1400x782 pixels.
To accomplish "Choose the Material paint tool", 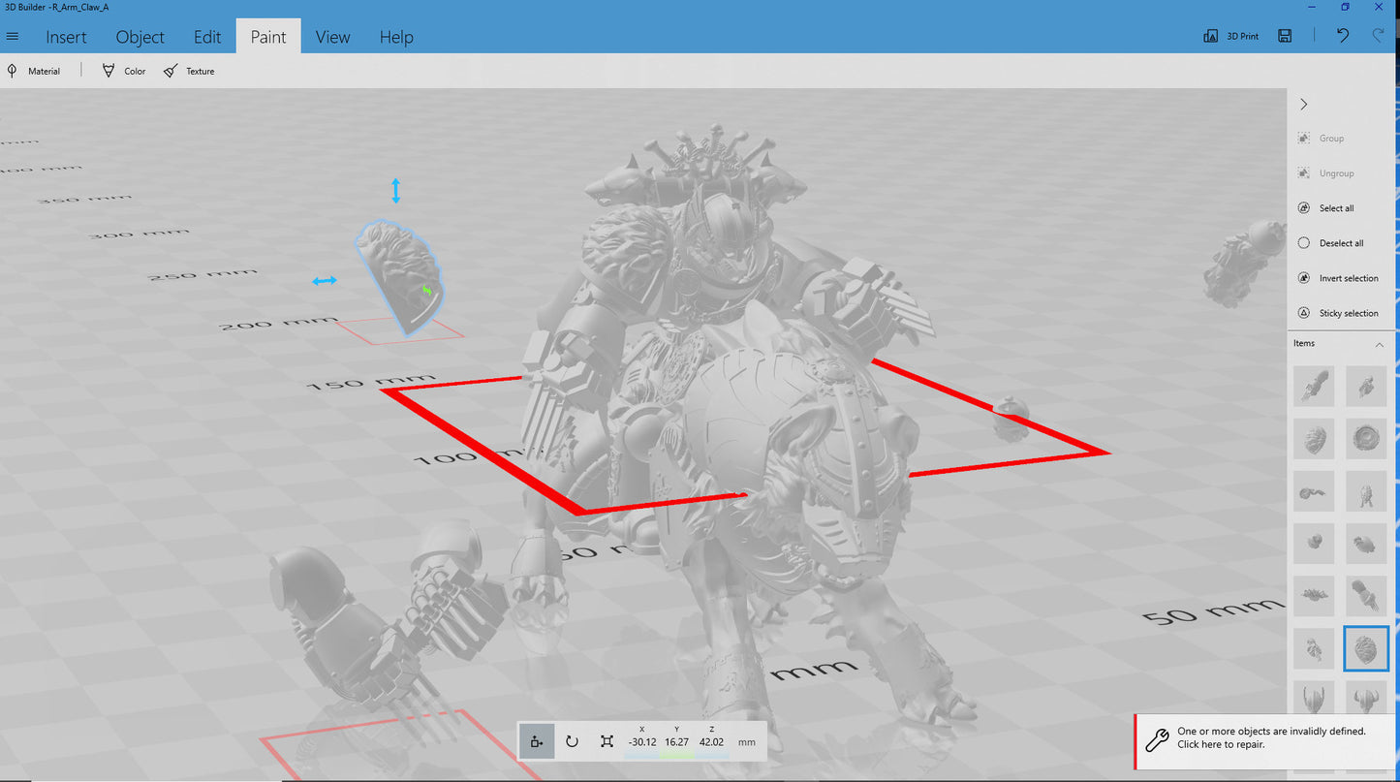I will coord(34,71).
